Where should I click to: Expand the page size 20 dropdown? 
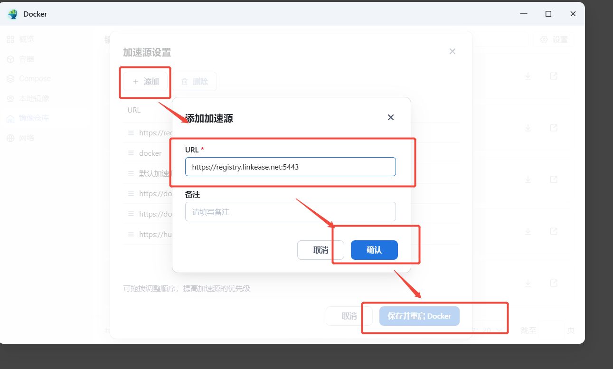tap(492, 330)
